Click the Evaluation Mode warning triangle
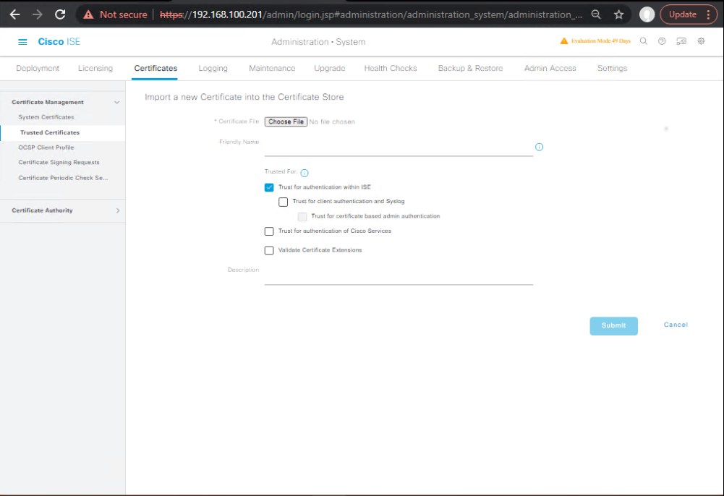Screen dimensions: 724x496 pos(563,41)
